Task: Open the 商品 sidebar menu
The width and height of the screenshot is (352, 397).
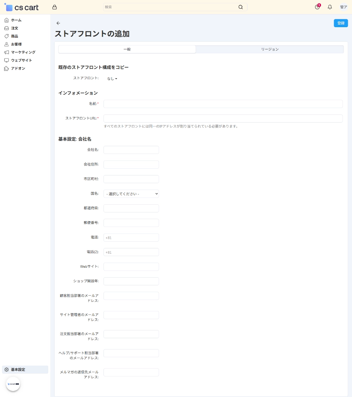Action: point(14,36)
